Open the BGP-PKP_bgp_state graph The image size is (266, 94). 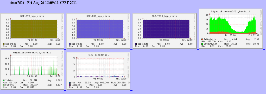(98, 31)
